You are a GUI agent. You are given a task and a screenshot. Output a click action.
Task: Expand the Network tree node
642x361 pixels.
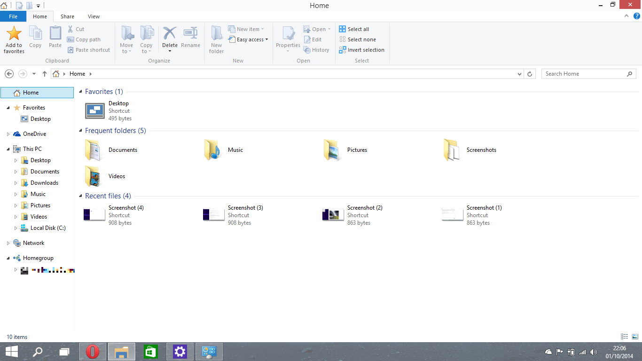pos(8,243)
